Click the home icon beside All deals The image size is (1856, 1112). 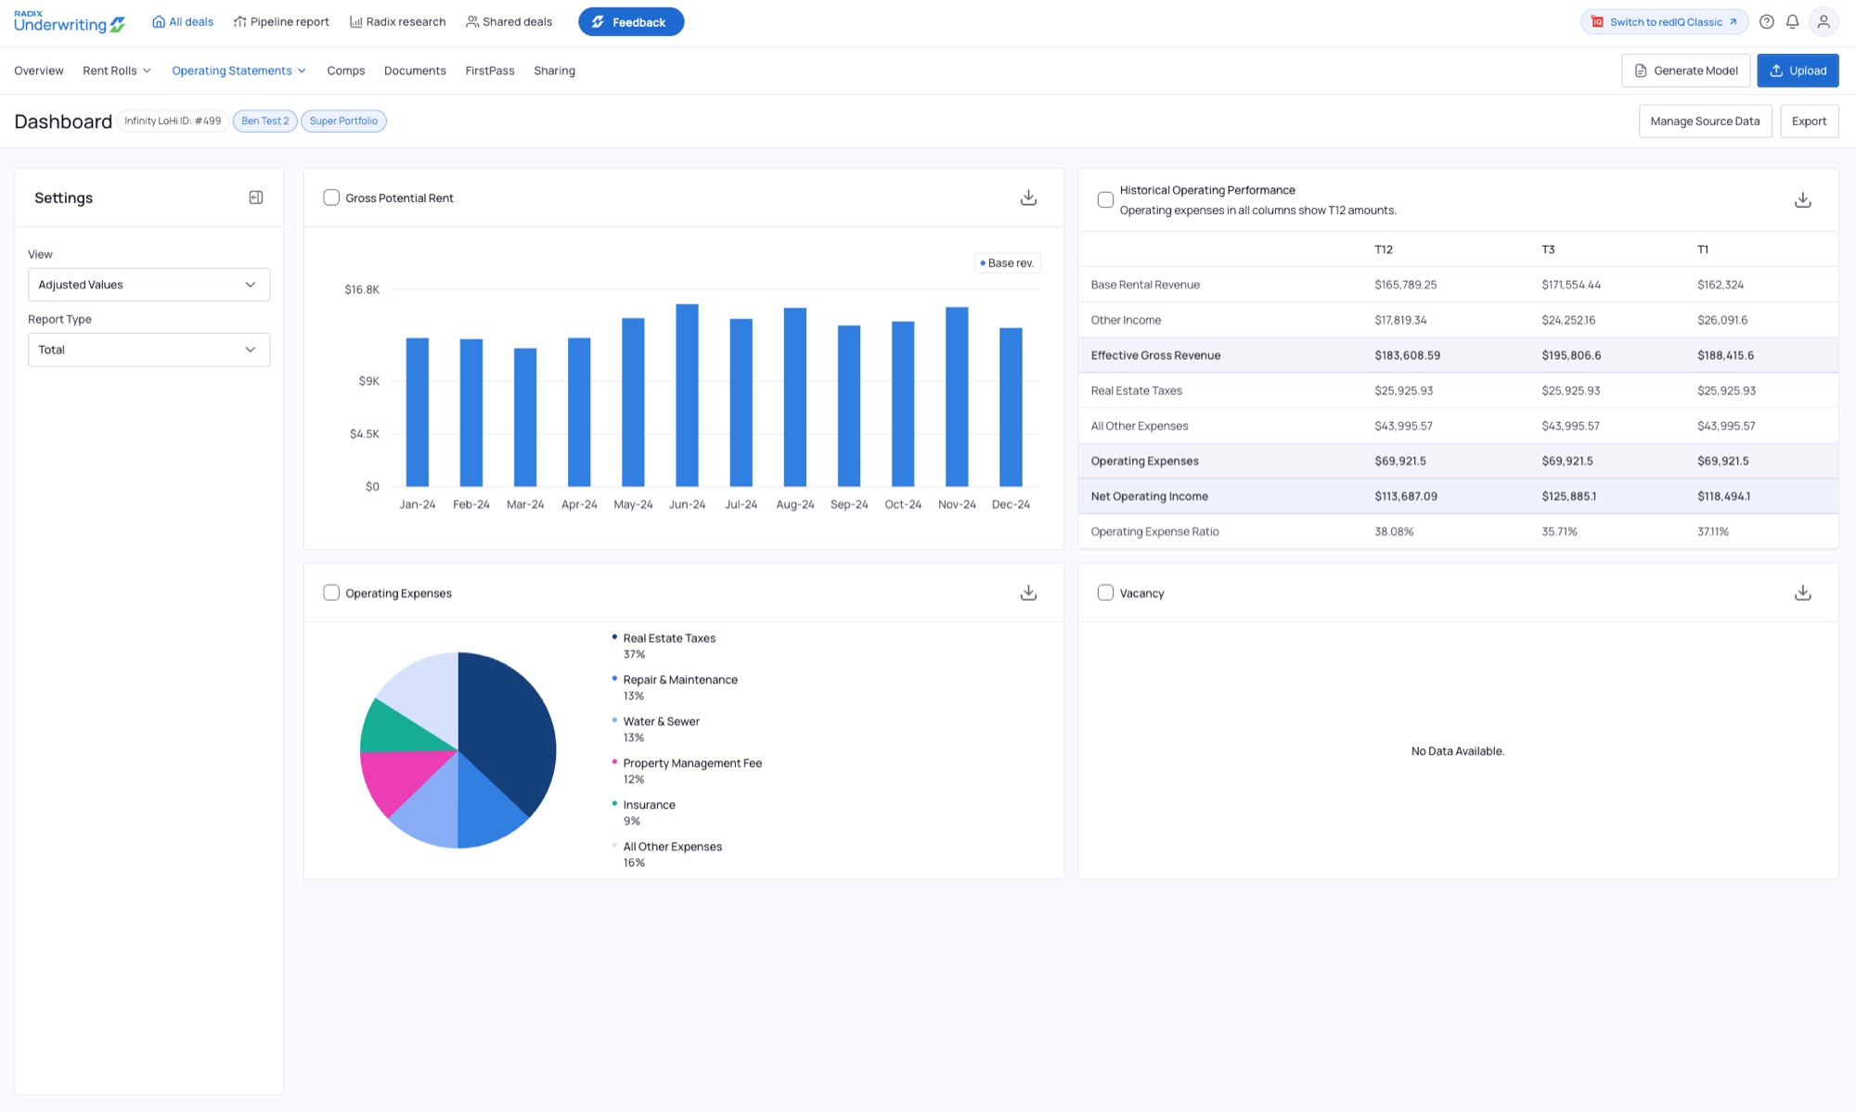click(x=159, y=21)
